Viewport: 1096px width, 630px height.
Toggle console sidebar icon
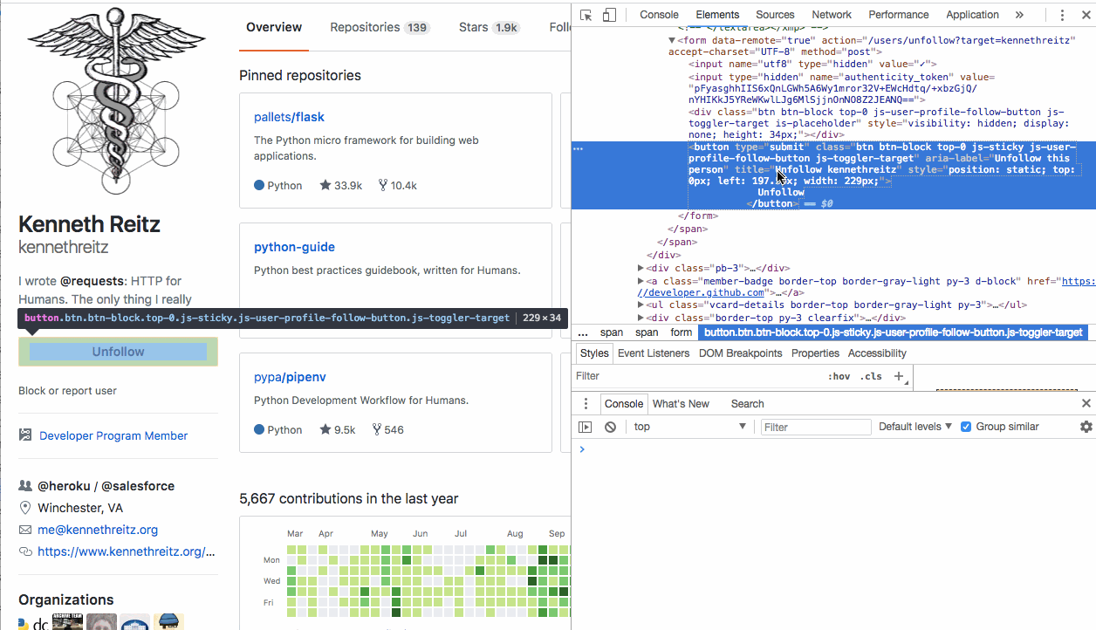tap(586, 427)
